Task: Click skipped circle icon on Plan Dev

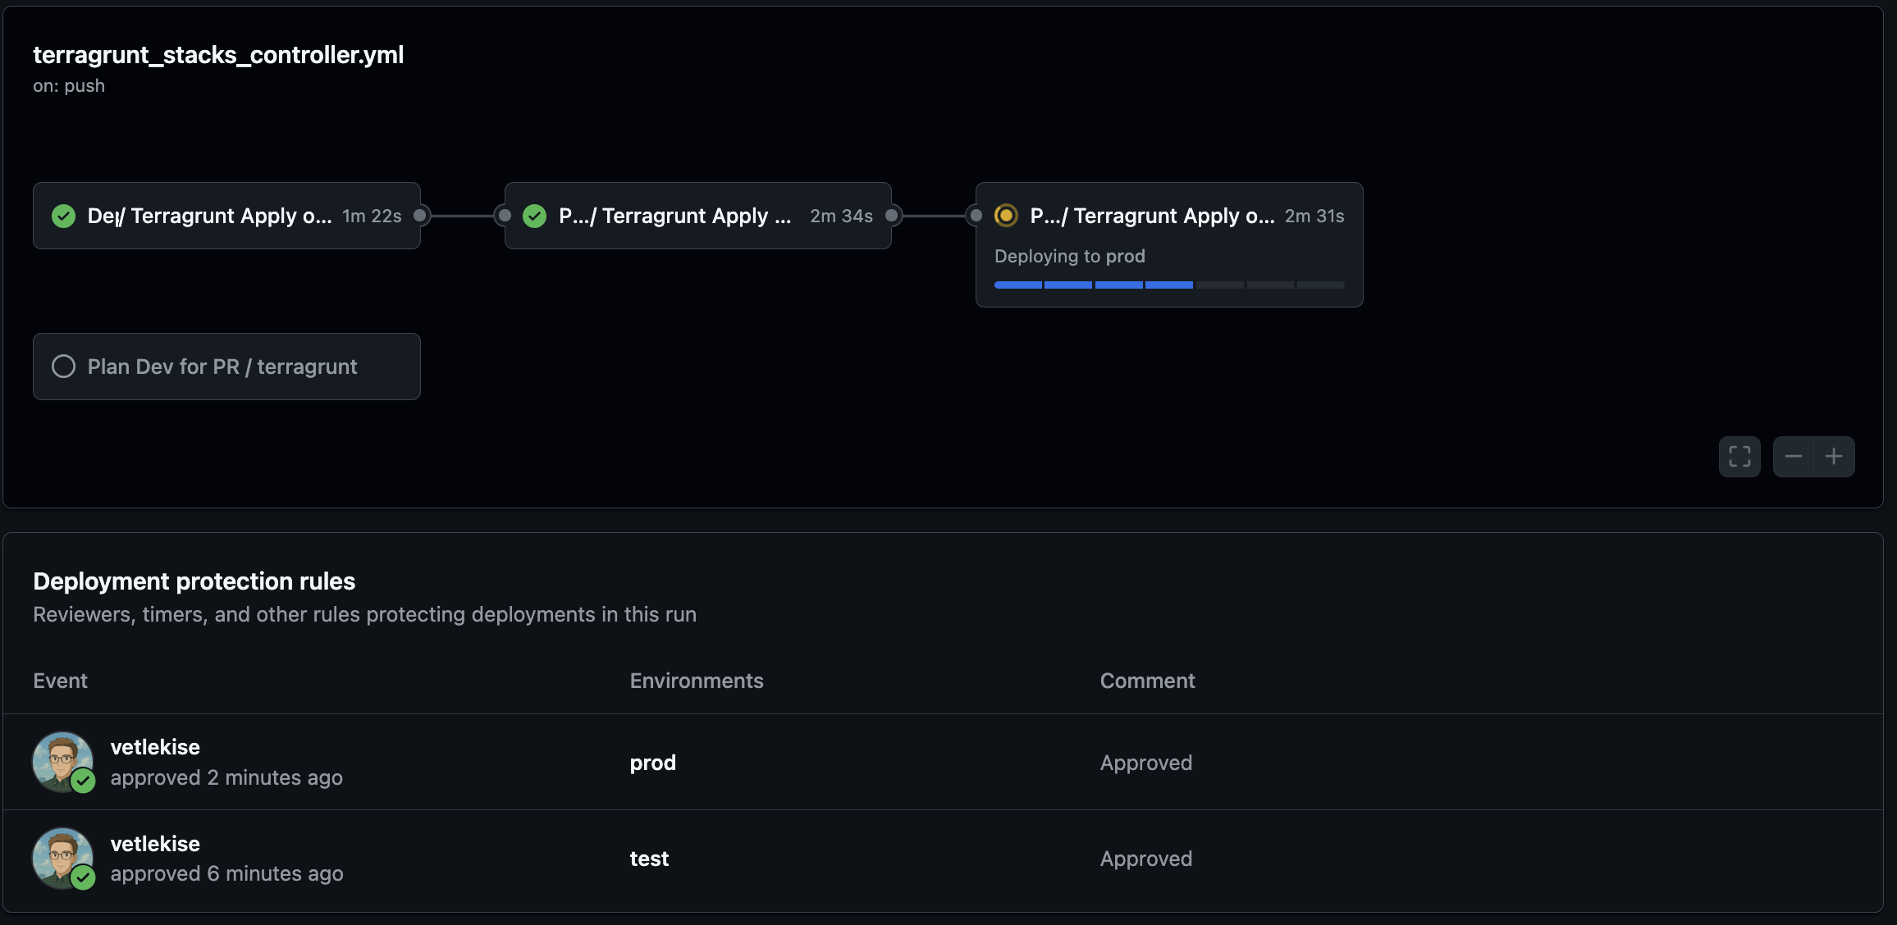Action: coord(63,367)
